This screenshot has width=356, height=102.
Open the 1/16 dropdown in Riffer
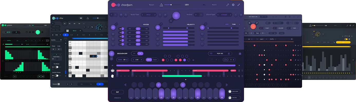[x=57, y=35]
